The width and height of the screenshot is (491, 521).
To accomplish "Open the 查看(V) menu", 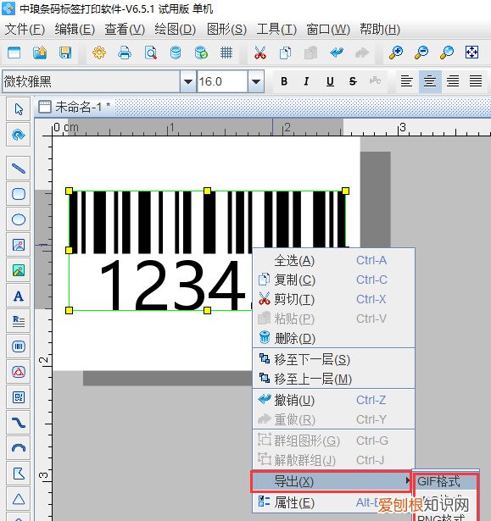I will (125, 30).
